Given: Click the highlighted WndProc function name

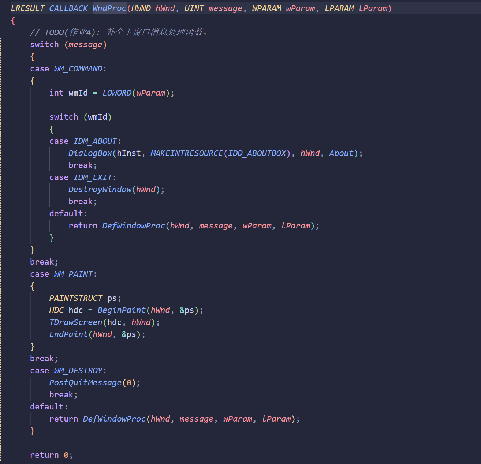Looking at the screenshot, I should [x=109, y=8].
